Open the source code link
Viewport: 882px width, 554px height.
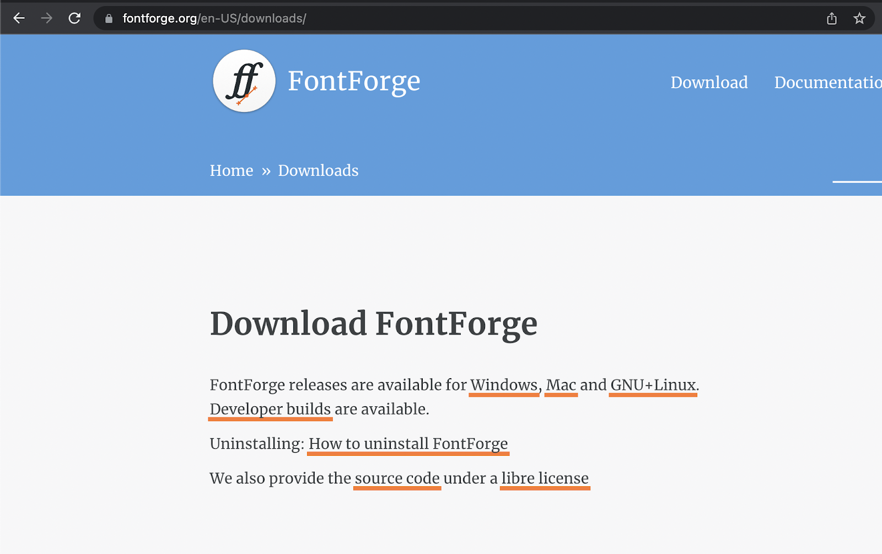pyautogui.click(x=396, y=478)
